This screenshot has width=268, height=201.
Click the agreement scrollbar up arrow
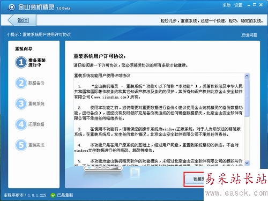[247, 76]
